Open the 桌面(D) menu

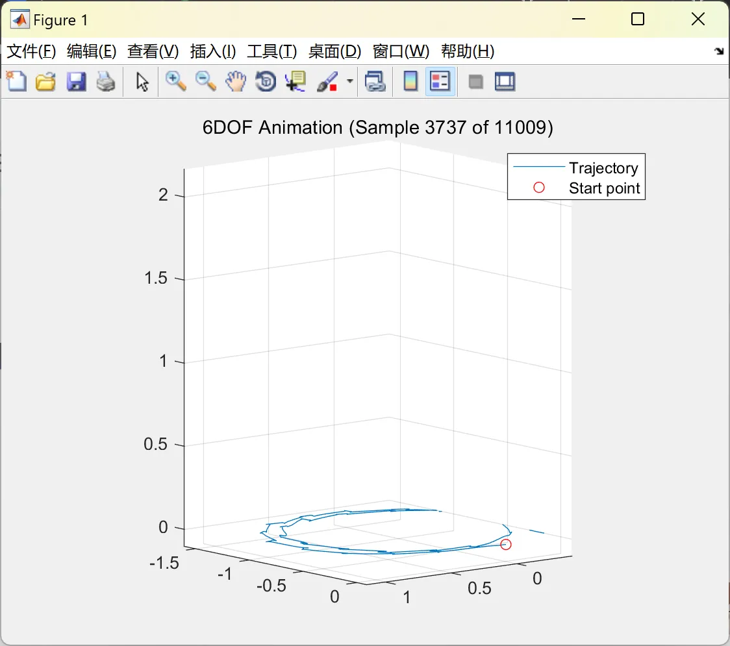tap(334, 51)
